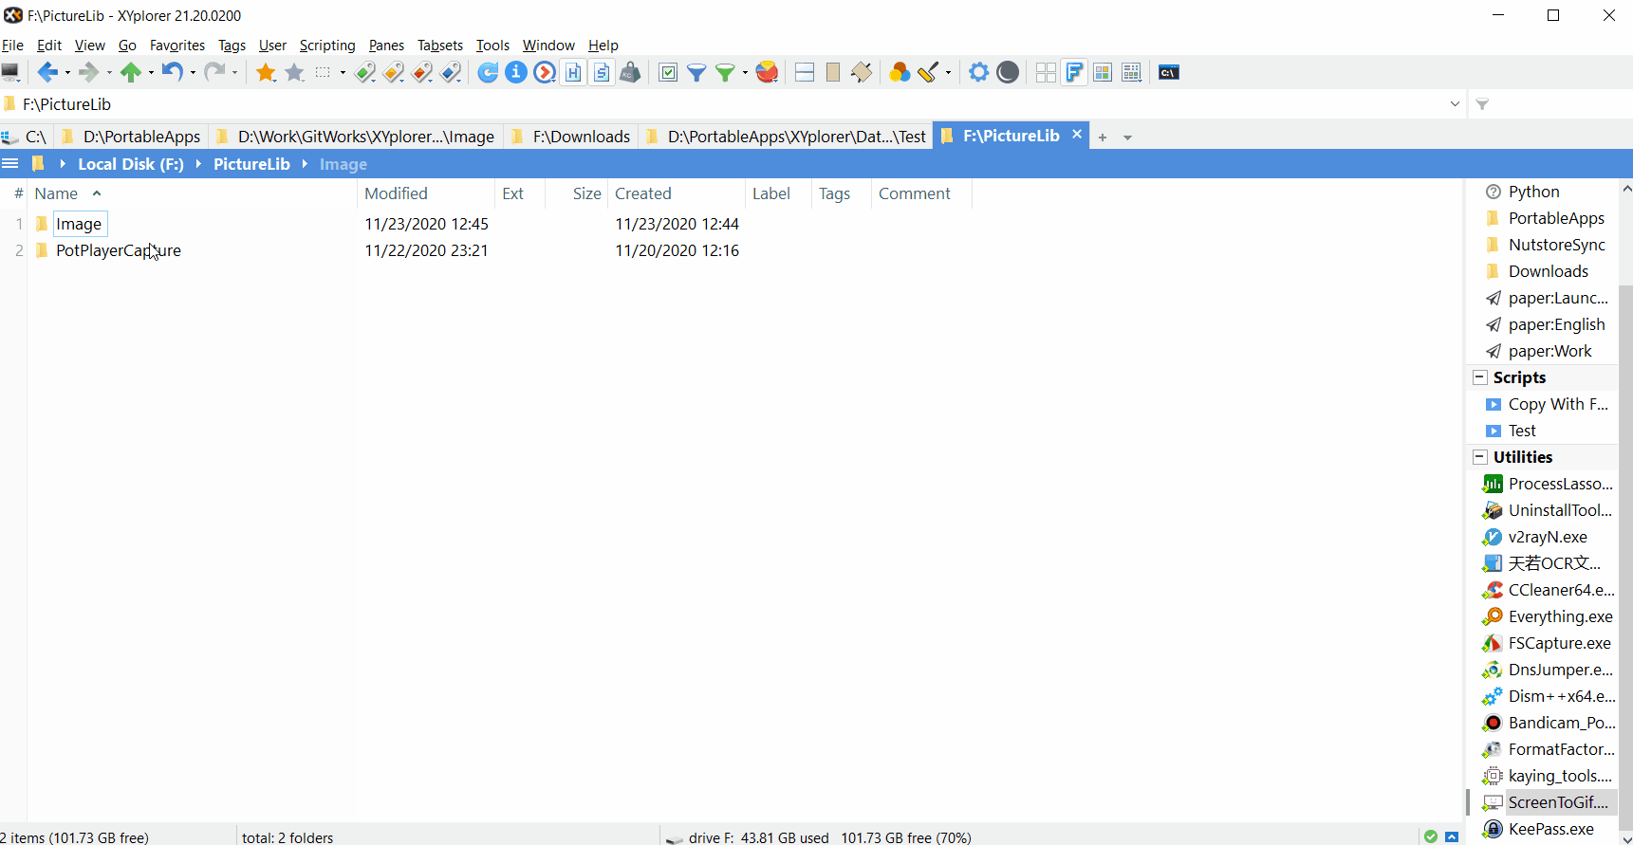Switch to the D:\PortableApps tab
This screenshot has width=1633, height=845.
pos(132,137)
